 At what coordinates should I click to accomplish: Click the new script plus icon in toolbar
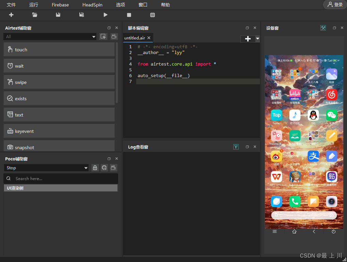coord(11,15)
